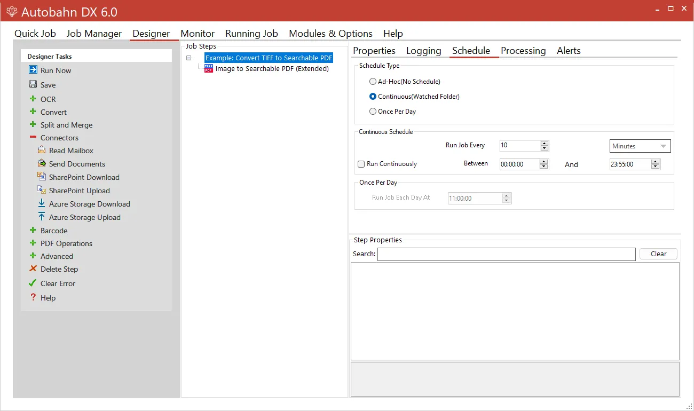Viewport: 694px width, 411px height.
Task: Click the Clear Error green checkmark
Action: (x=33, y=283)
